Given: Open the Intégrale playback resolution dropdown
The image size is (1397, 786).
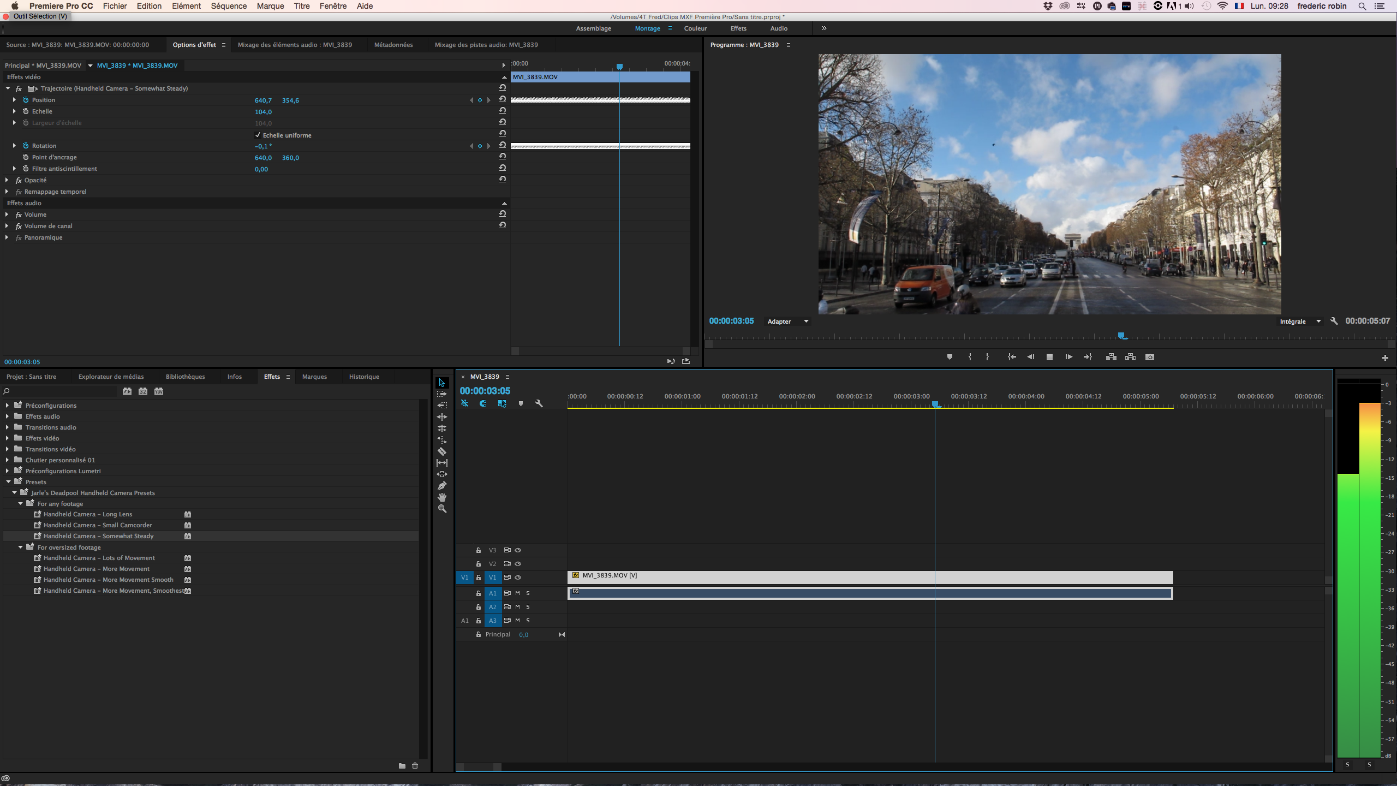Looking at the screenshot, I should pyautogui.click(x=1300, y=321).
